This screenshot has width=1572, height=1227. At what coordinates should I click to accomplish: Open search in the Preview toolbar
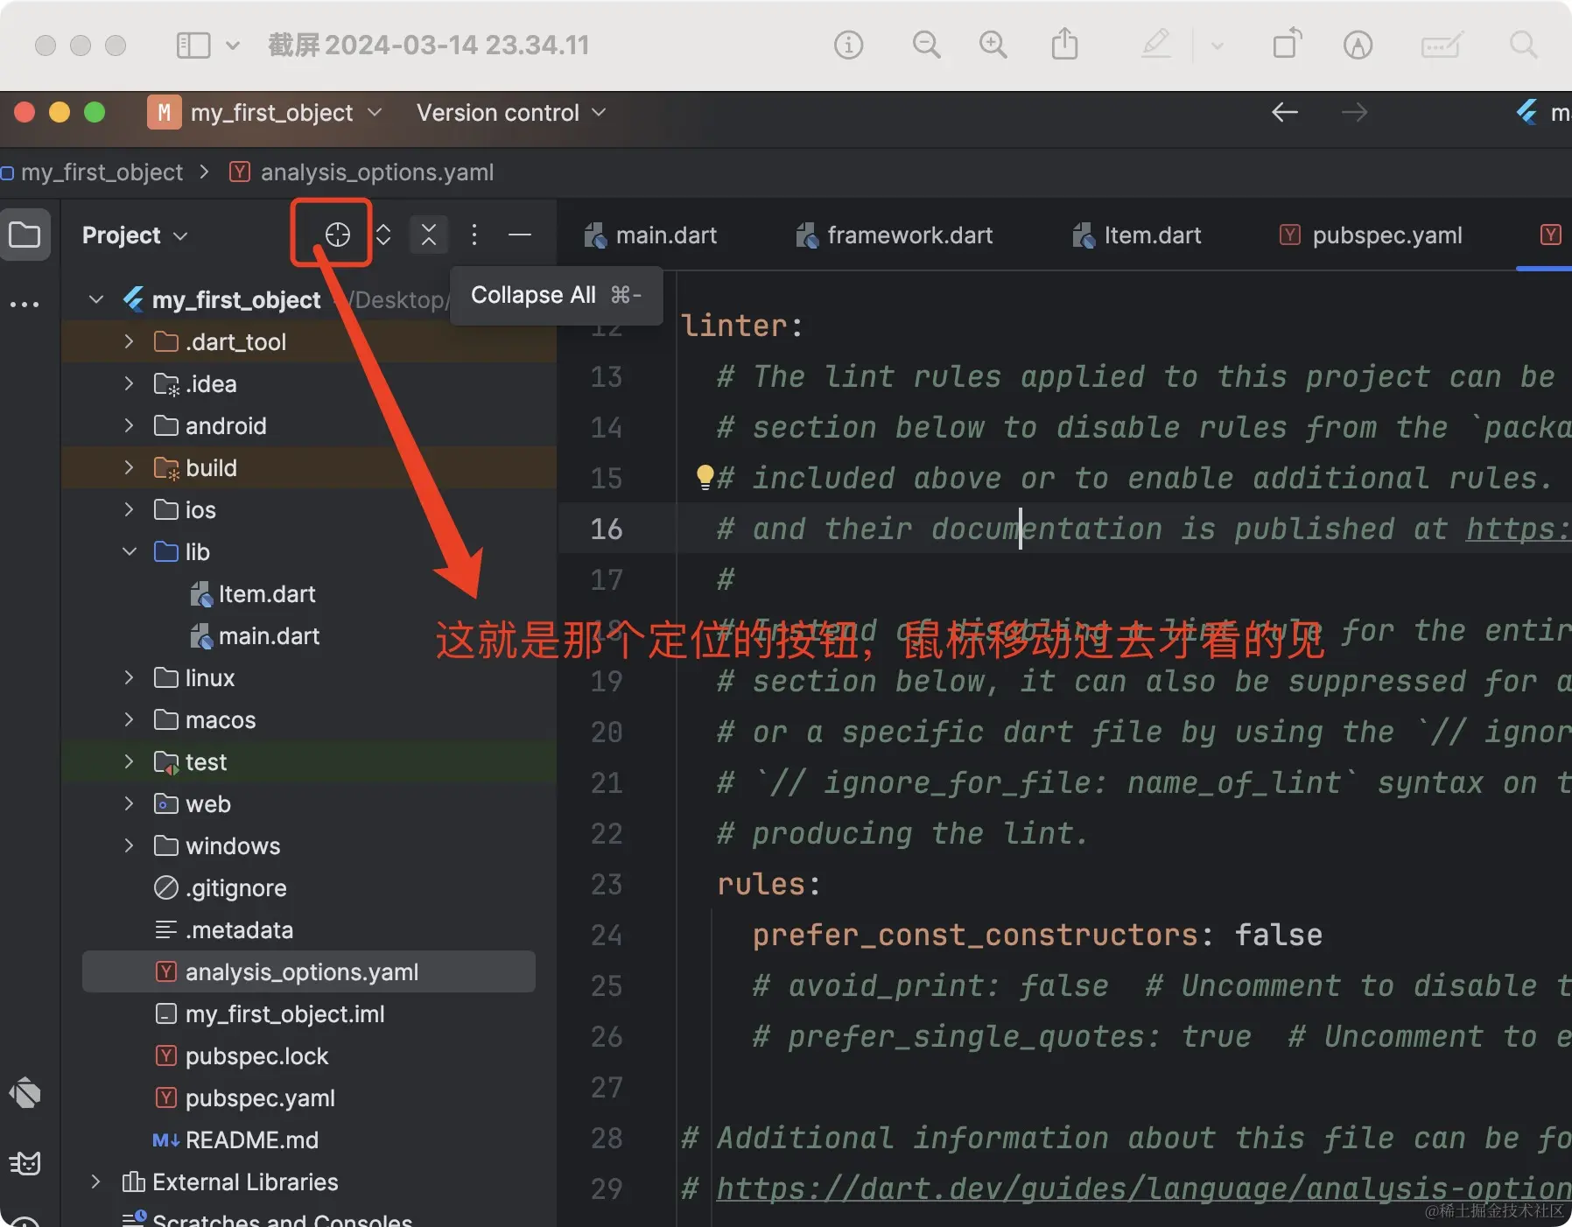point(1523,45)
